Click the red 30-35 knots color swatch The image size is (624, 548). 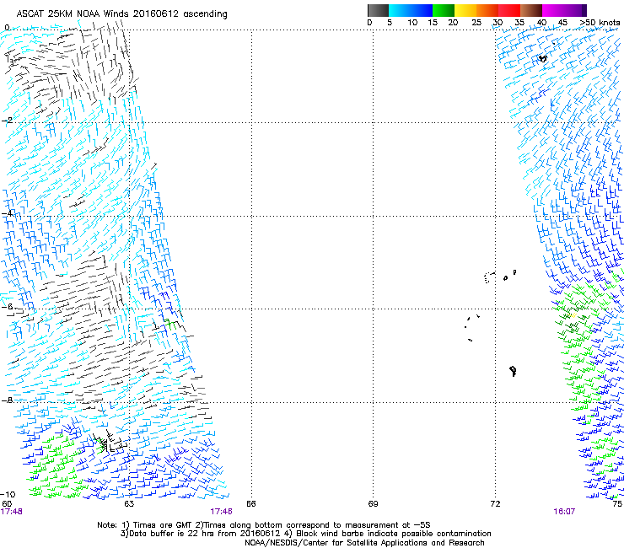(x=509, y=10)
